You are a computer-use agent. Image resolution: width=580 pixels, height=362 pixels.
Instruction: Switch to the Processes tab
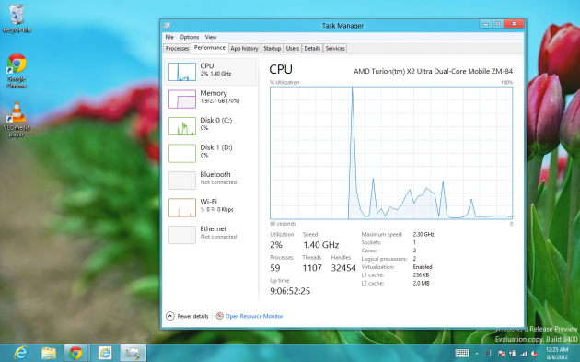point(177,49)
